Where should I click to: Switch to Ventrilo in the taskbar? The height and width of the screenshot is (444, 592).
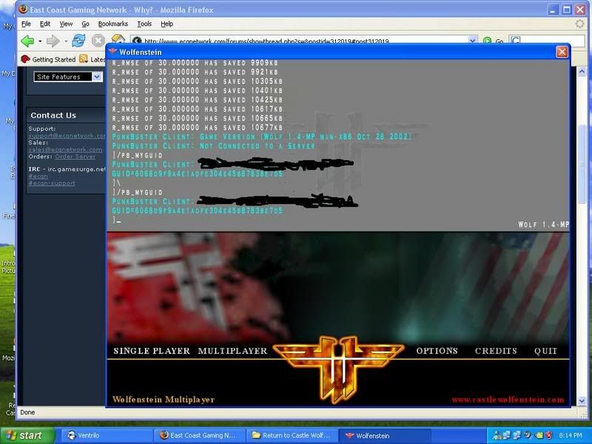[x=107, y=435]
